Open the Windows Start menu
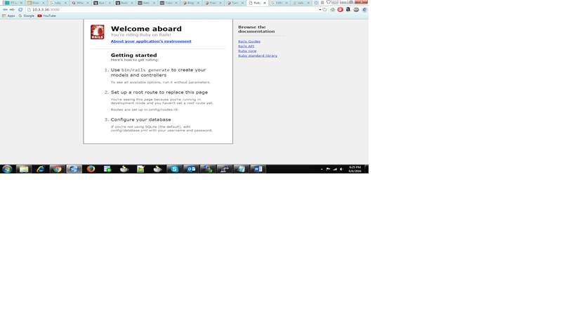This screenshot has height=323, width=575. click(x=7, y=169)
